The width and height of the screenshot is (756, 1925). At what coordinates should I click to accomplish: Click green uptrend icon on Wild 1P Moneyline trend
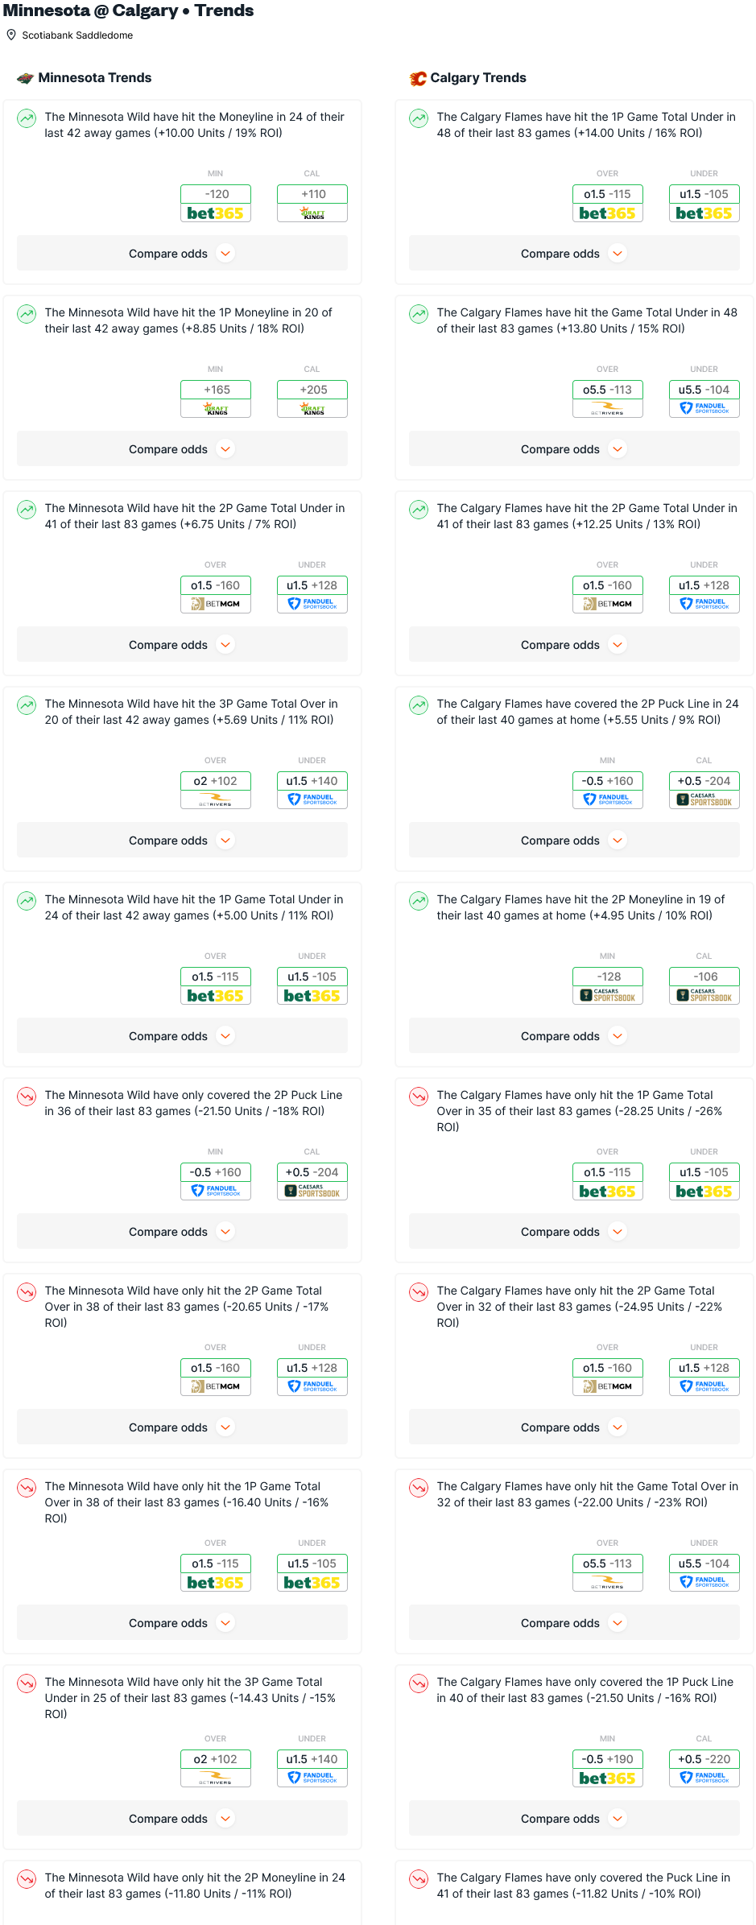(x=27, y=313)
